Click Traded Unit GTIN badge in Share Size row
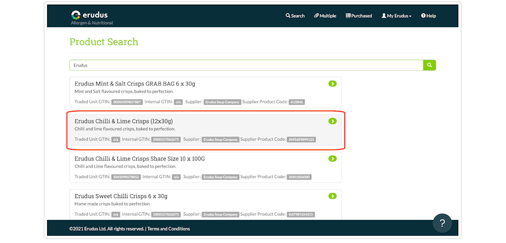Image resolution: width=506 pixels, height=243 pixels. pos(126,177)
